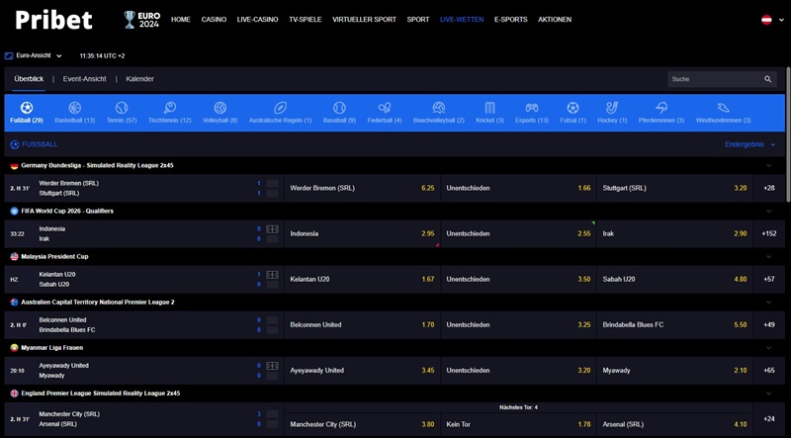
Task: Open the HOME menu item
Action: coord(181,20)
